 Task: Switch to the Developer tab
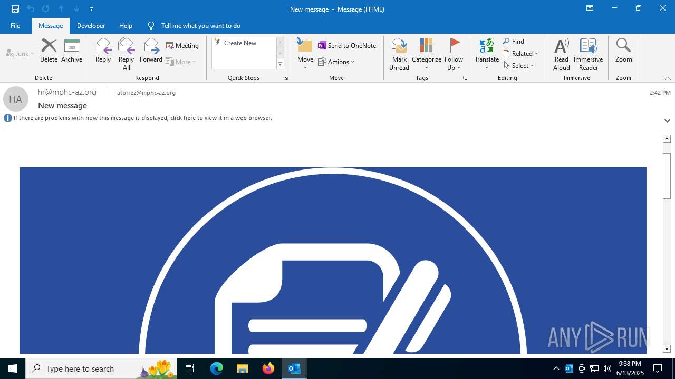pos(91,25)
